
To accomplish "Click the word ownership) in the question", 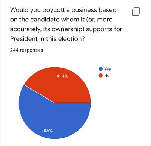I will click(68, 29).
